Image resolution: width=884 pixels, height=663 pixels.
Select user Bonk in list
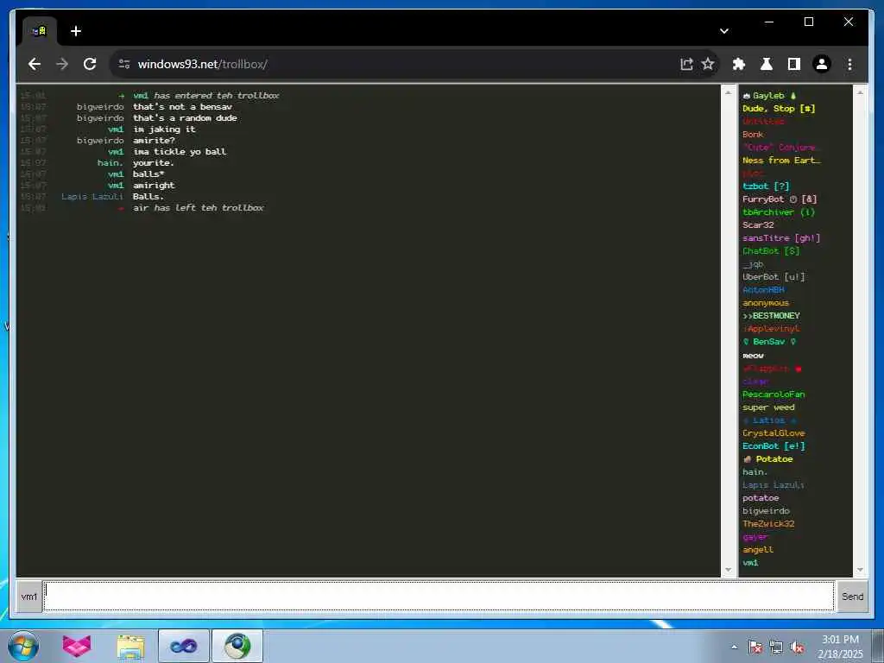coord(753,135)
